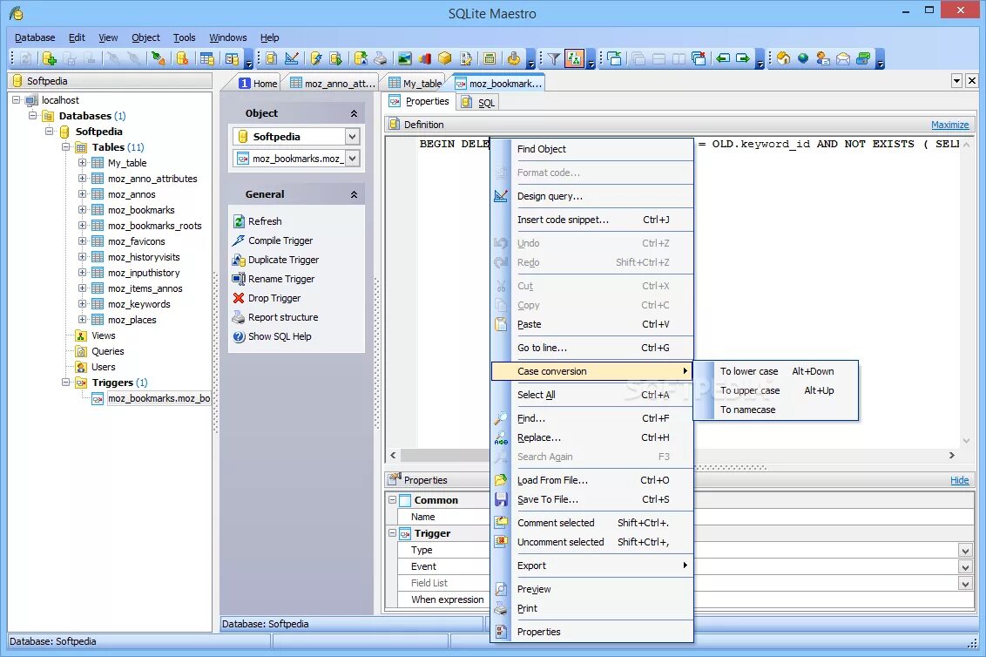Screen dimensions: 986x657
Task: Switch to the SQL tab
Action: click(x=478, y=103)
